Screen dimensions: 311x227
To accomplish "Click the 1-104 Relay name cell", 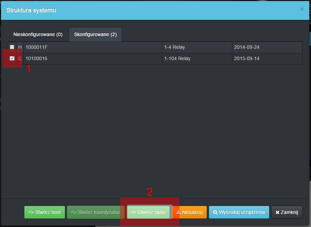I will click(x=177, y=58).
